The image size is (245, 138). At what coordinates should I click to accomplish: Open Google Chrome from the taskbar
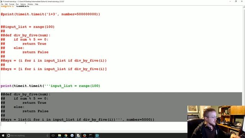[66, 135]
